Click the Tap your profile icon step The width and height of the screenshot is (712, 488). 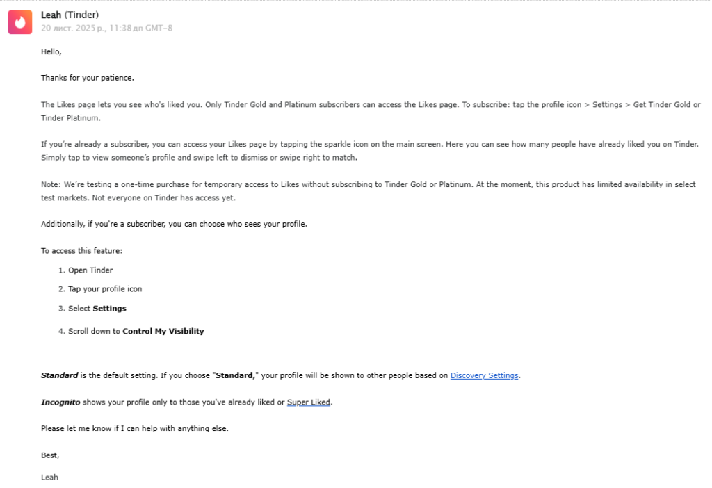click(x=104, y=288)
